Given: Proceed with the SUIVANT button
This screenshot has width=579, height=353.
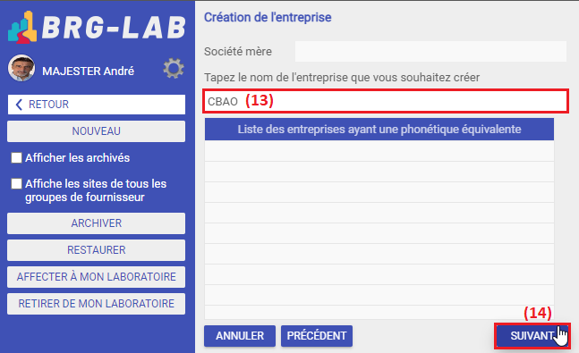Looking at the screenshot, I should (532, 336).
